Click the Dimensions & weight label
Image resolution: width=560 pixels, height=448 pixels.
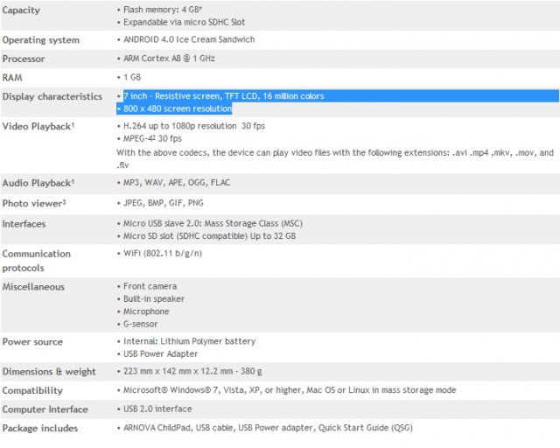tap(49, 372)
